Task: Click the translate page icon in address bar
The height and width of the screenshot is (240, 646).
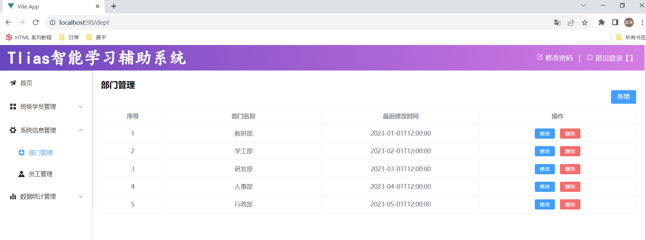Action: coord(557,23)
